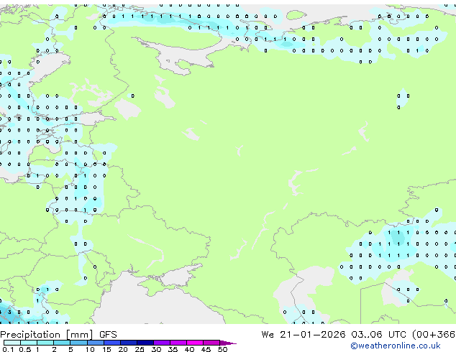Click the '10' legend scale label
The height and width of the screenshot is (352, 456).
(90, 349)
